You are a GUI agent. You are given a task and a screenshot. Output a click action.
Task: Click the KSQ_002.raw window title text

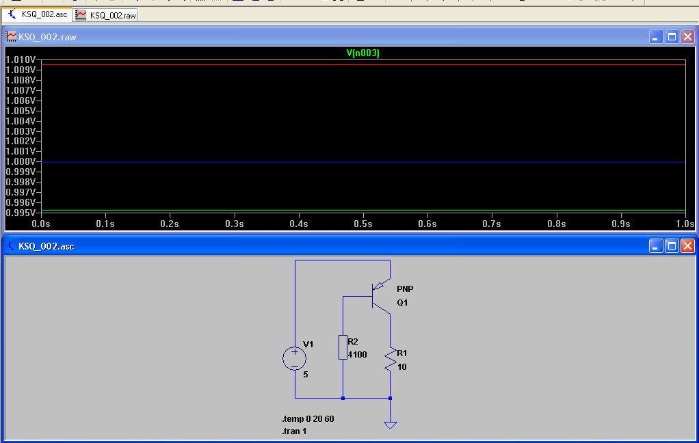(x=47, y=37)
